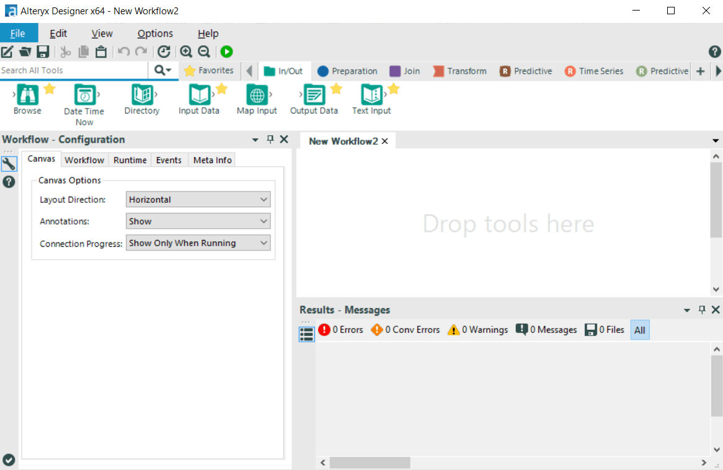723x470 pixels.
Task: Open the Layout Direction dropdown
Action: click(198, 200)
